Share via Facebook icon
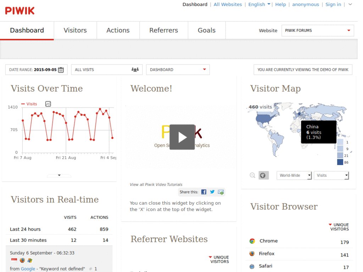Screen dimensions: 363x272 pos(204,192)
